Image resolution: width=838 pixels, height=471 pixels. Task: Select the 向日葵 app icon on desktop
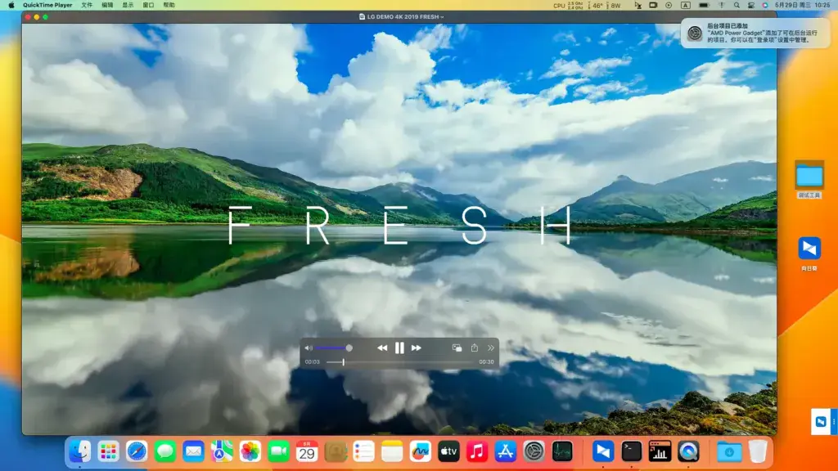[809, 254]
